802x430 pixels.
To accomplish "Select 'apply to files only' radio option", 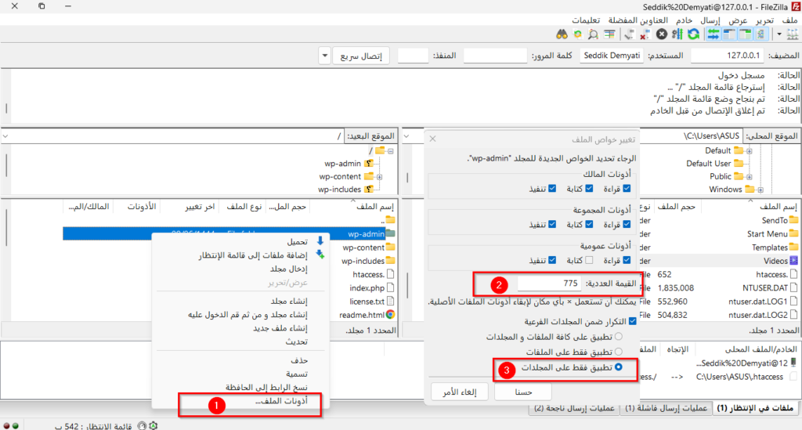I will coord(619,352).
